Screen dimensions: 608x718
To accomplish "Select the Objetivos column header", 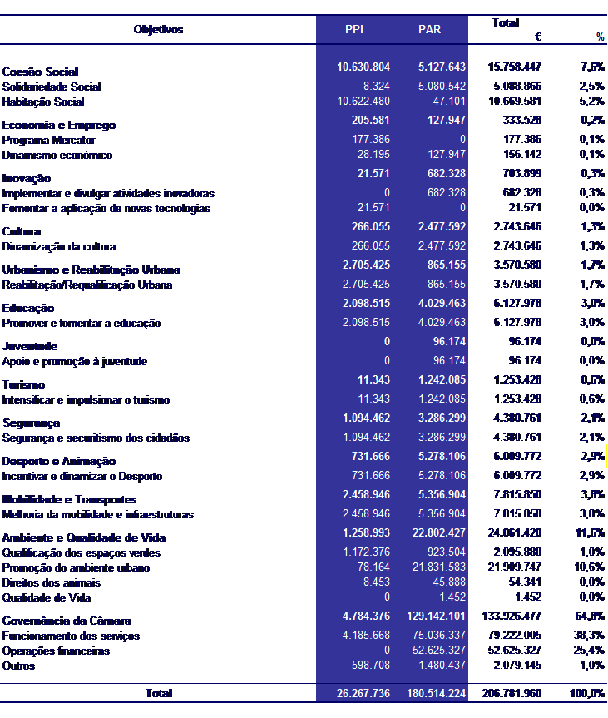I will tap(158, 30).
